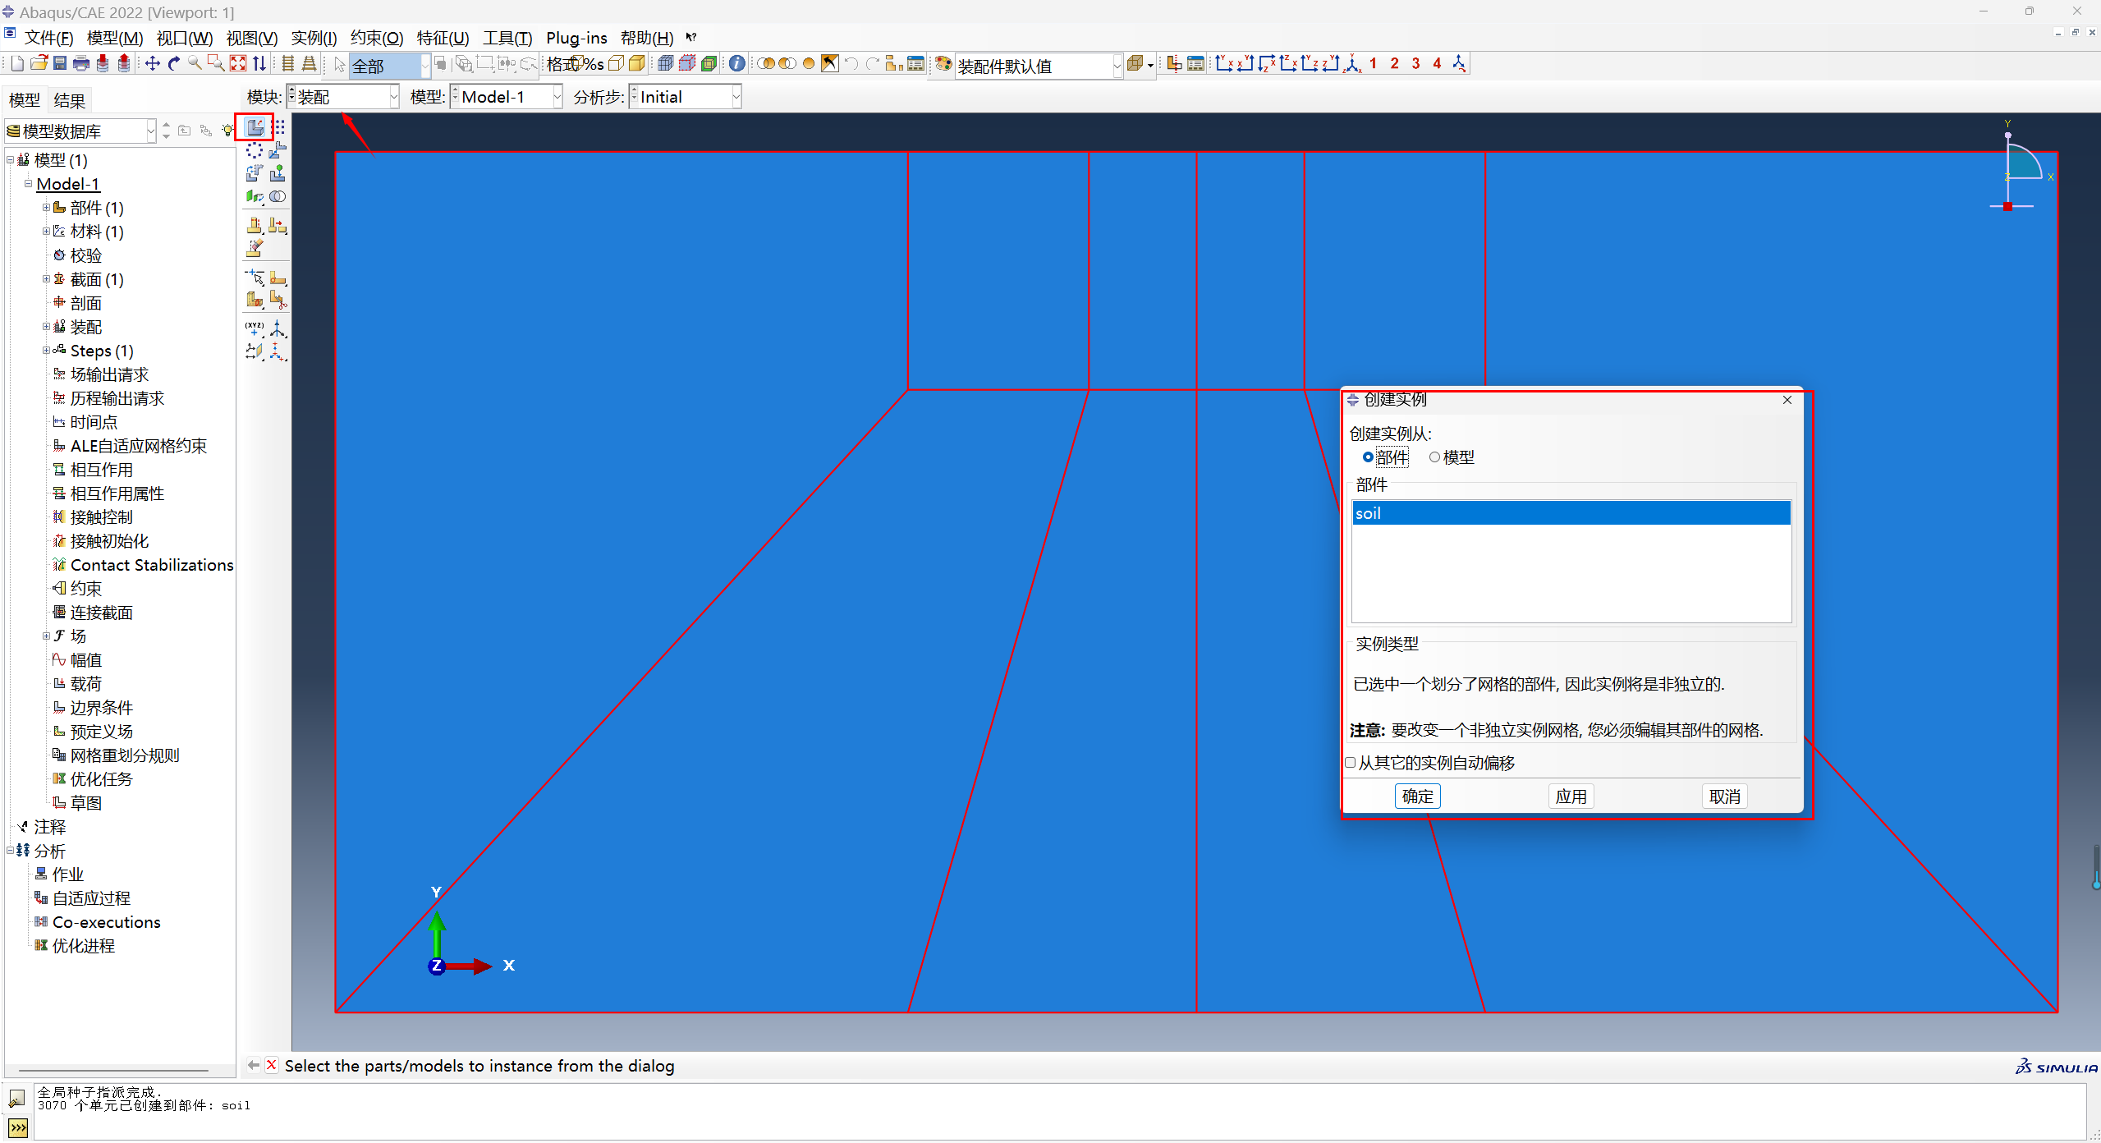2101x1143 pixels.
Task: Click the shaded render style icon
Action: (x=637, y=64)
